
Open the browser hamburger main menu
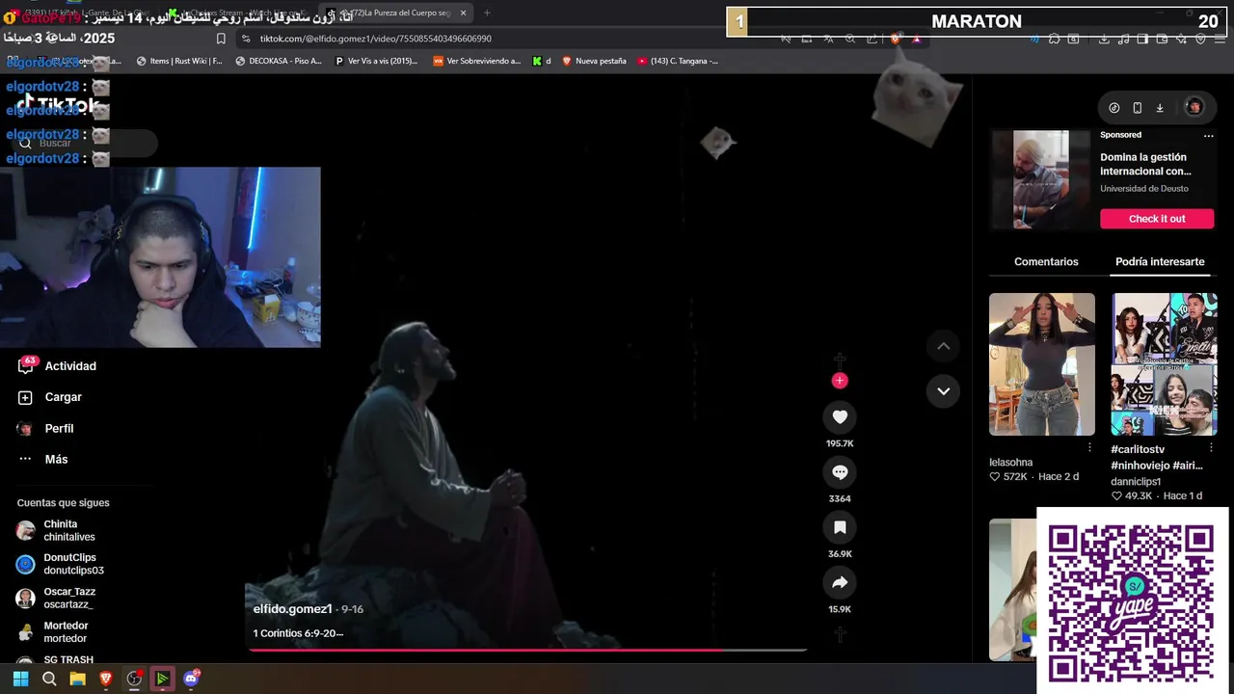(x=1221, y=39)
